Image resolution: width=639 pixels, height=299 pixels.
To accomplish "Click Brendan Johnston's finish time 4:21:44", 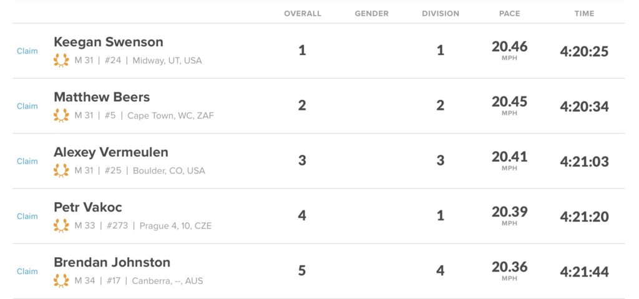I will click(584, 272).
